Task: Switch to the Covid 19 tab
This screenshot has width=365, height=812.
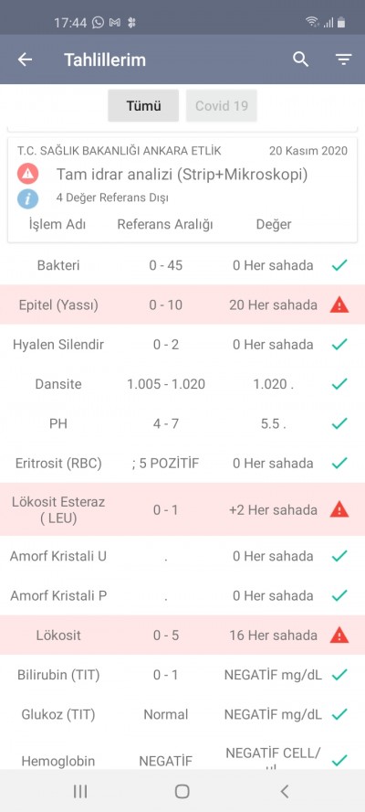Action: pyautogui.click(x=221, y=106)
